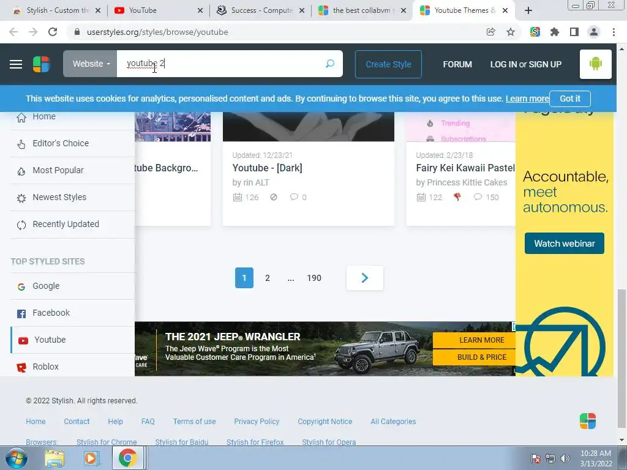Open media player taskbar icon

(91, 458)
